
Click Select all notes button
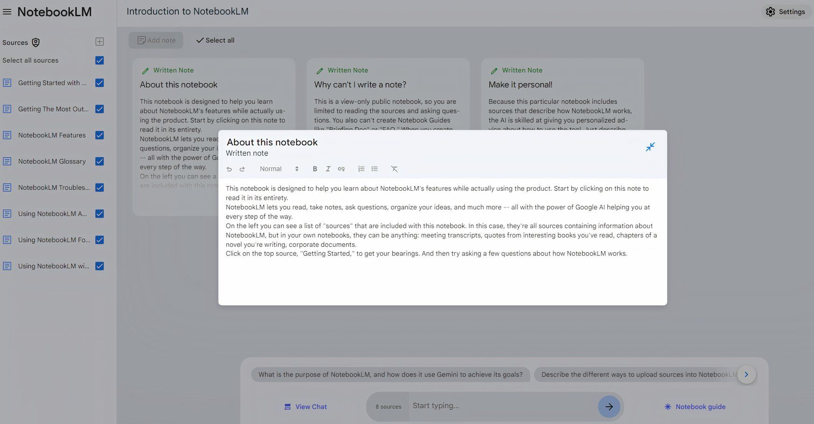(x=215, y=40)
